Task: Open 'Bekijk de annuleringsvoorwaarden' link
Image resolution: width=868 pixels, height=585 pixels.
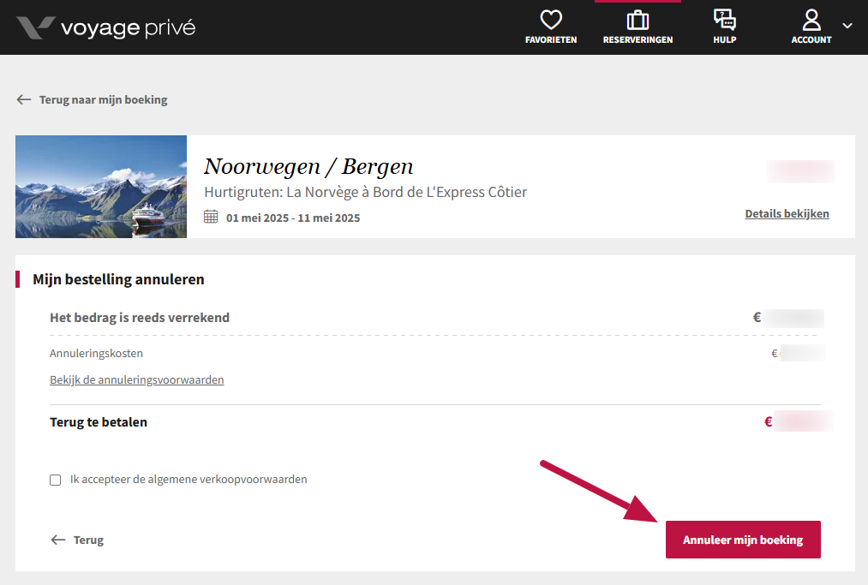Action: click(x=137, y=379)
